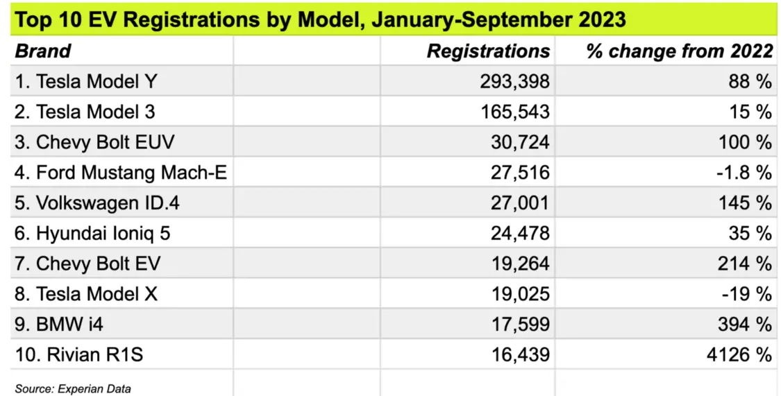Click the Chevy Bolt EV cell
This screenshot has width=781, height=396.
(88, 264)
